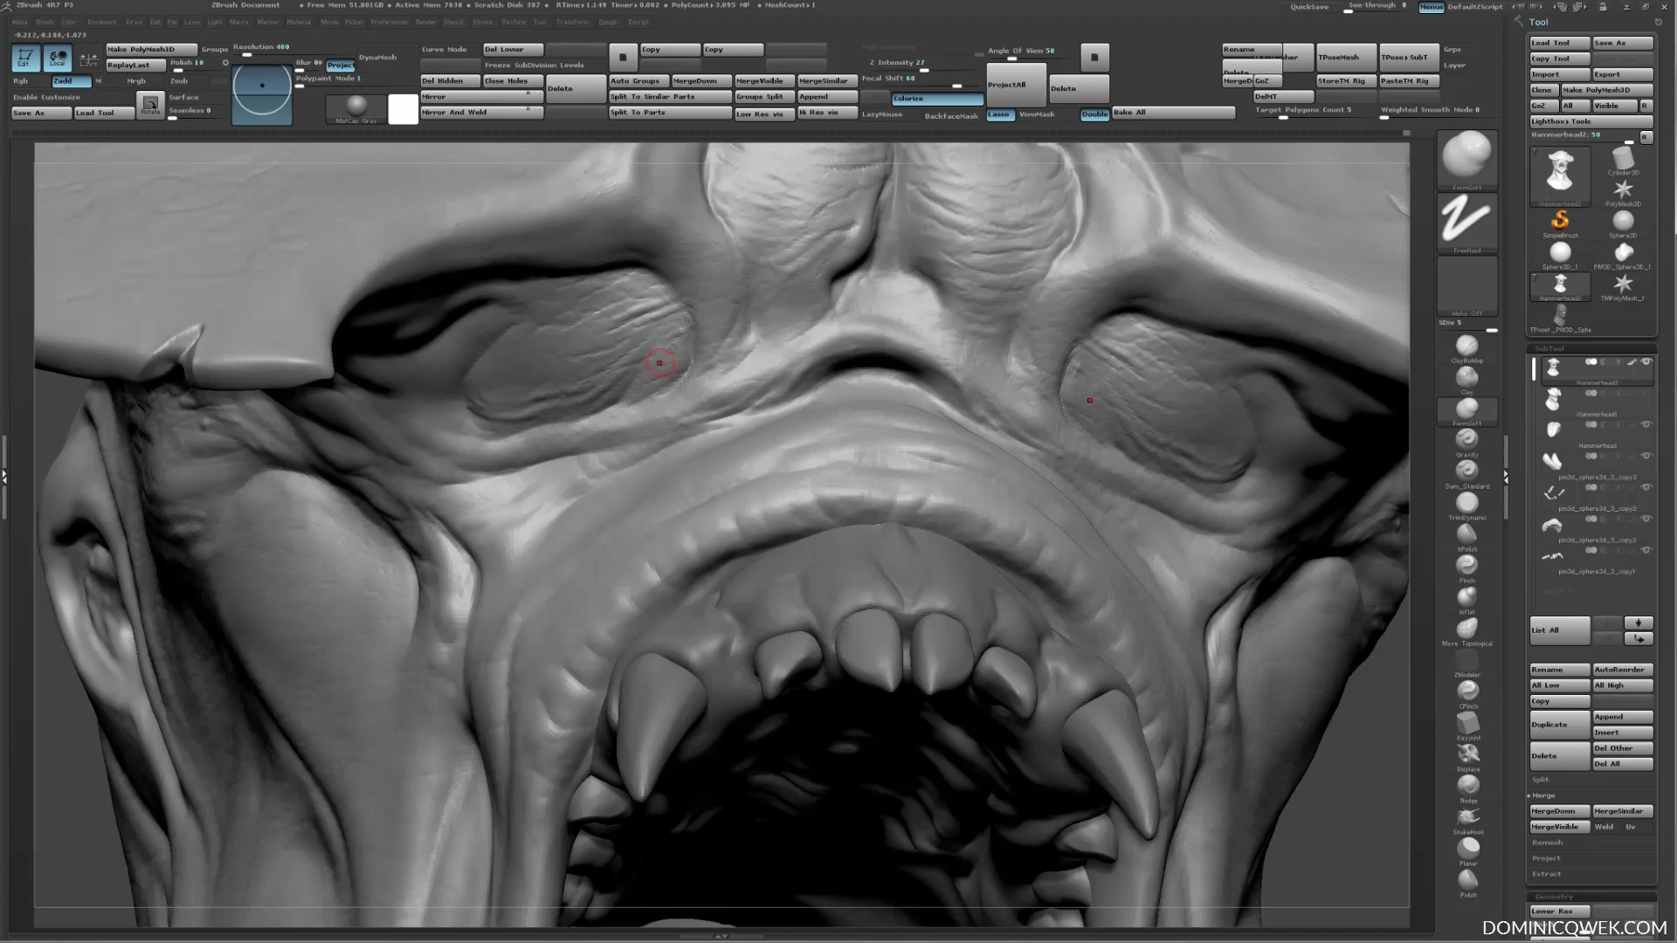
Task: Open the Zplugin menu
Action: click(608, 23)
